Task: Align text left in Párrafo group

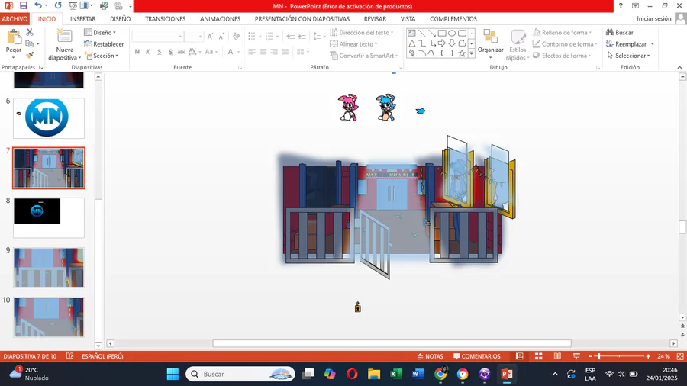Action: tap(251, 52)
